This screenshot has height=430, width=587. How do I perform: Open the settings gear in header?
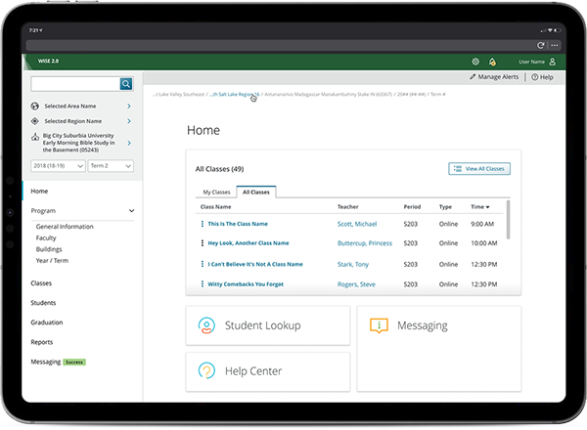(475, 62)
